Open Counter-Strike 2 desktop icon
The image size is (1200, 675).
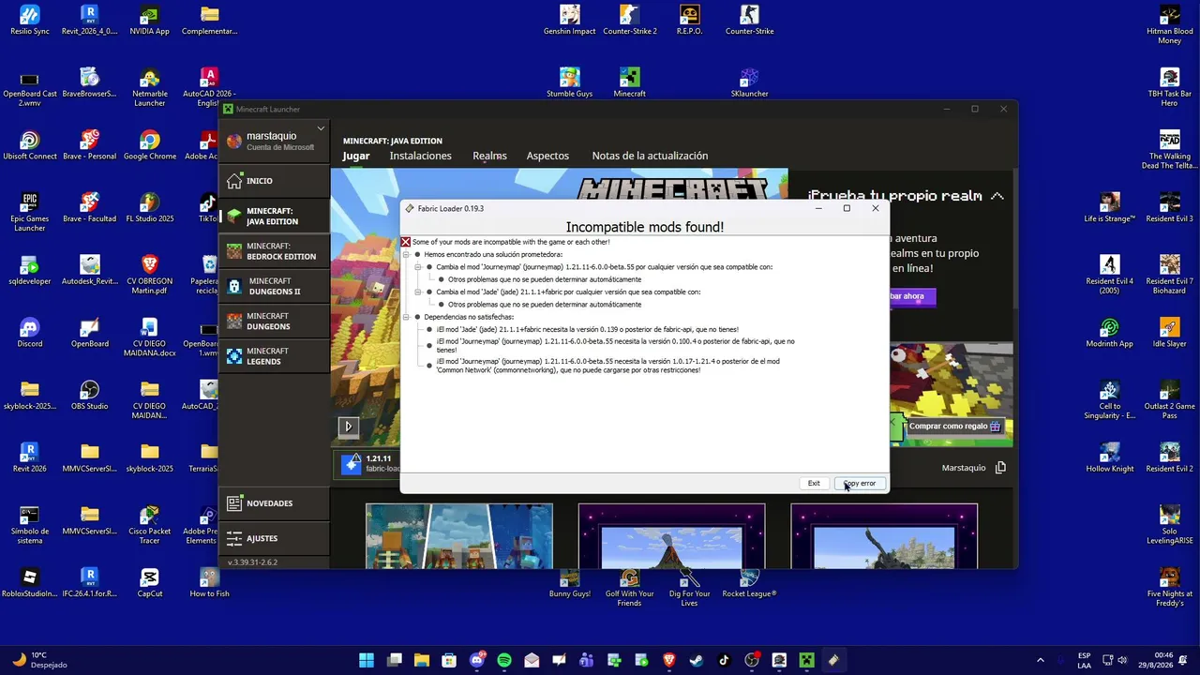click(630, 20)
